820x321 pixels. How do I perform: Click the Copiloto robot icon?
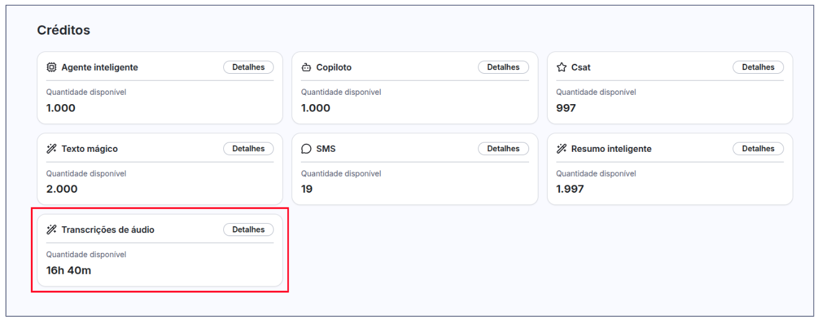[306, 68]
